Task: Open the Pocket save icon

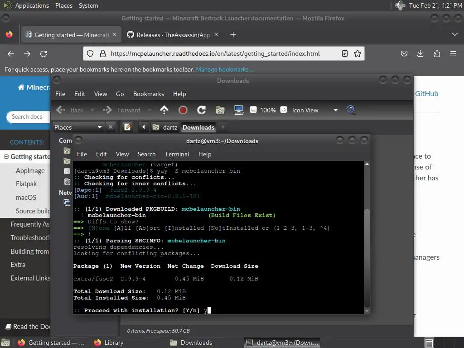Action: tap(404, 53)
